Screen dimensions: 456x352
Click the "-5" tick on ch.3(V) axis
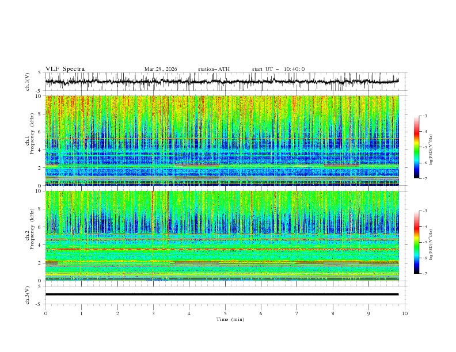click(38, 304)
